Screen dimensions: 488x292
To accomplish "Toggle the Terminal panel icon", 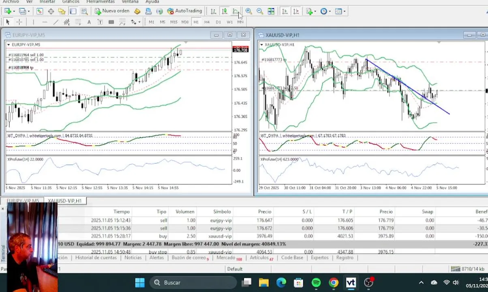I will [x=73, y=11].
